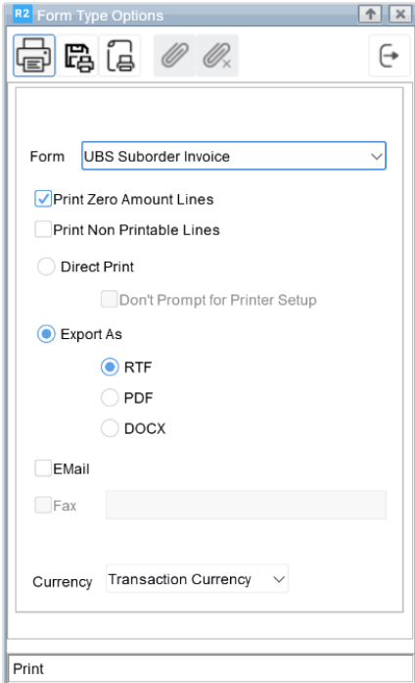Click the printer icon in the toolbar
The height and width of the screenshot is (683, 415).
[x=34, y=56]
